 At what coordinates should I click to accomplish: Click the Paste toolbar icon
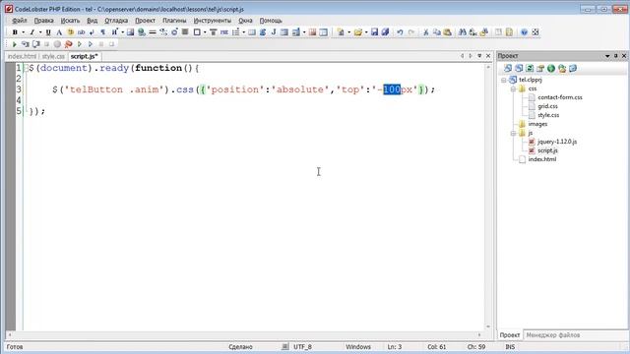coord(447,32)
